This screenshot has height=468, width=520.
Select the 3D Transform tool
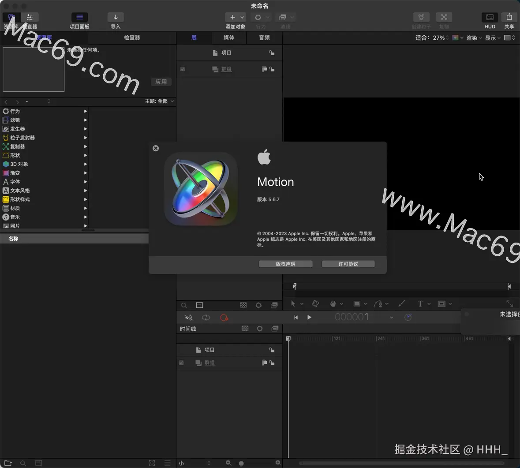(x=315, y=303)
